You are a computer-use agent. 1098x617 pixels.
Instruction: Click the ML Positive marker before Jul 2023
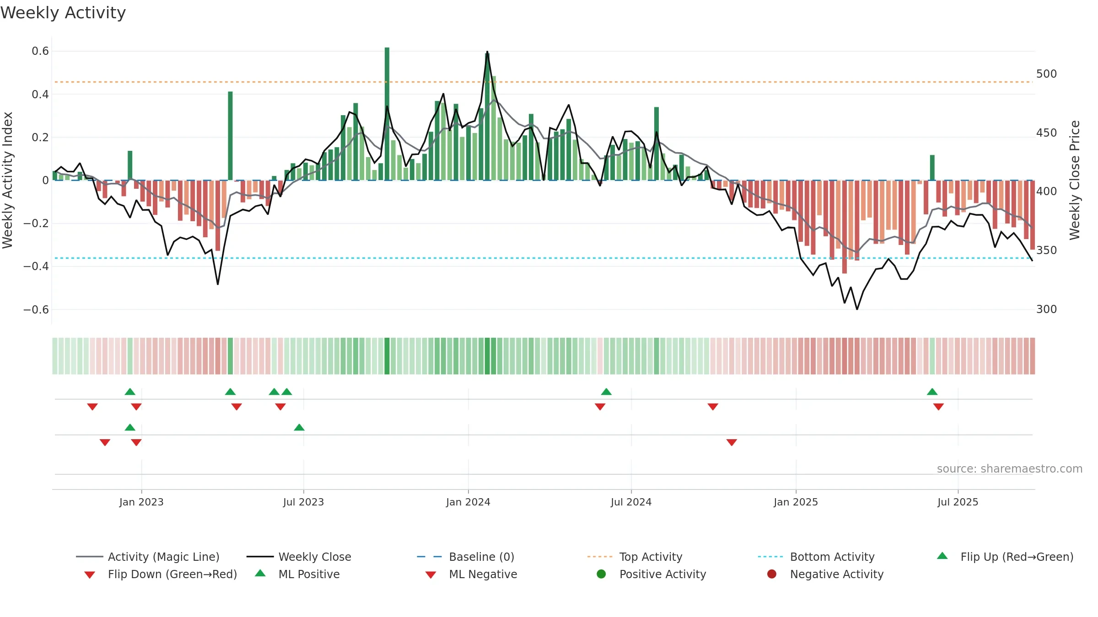pyautogui.click(x=299, y=427)
